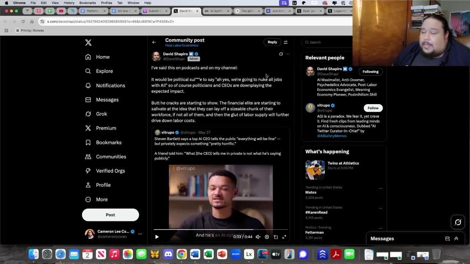Click back arrow on Community post
The width and height of the screenshot is (470, 264).
click(154, 42)
